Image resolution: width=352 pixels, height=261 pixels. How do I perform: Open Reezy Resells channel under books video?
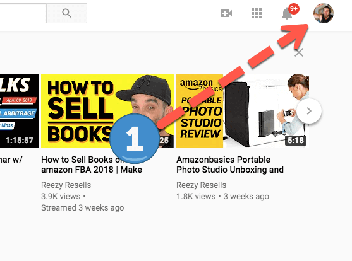pyautogui.click(x=66, y=185)
